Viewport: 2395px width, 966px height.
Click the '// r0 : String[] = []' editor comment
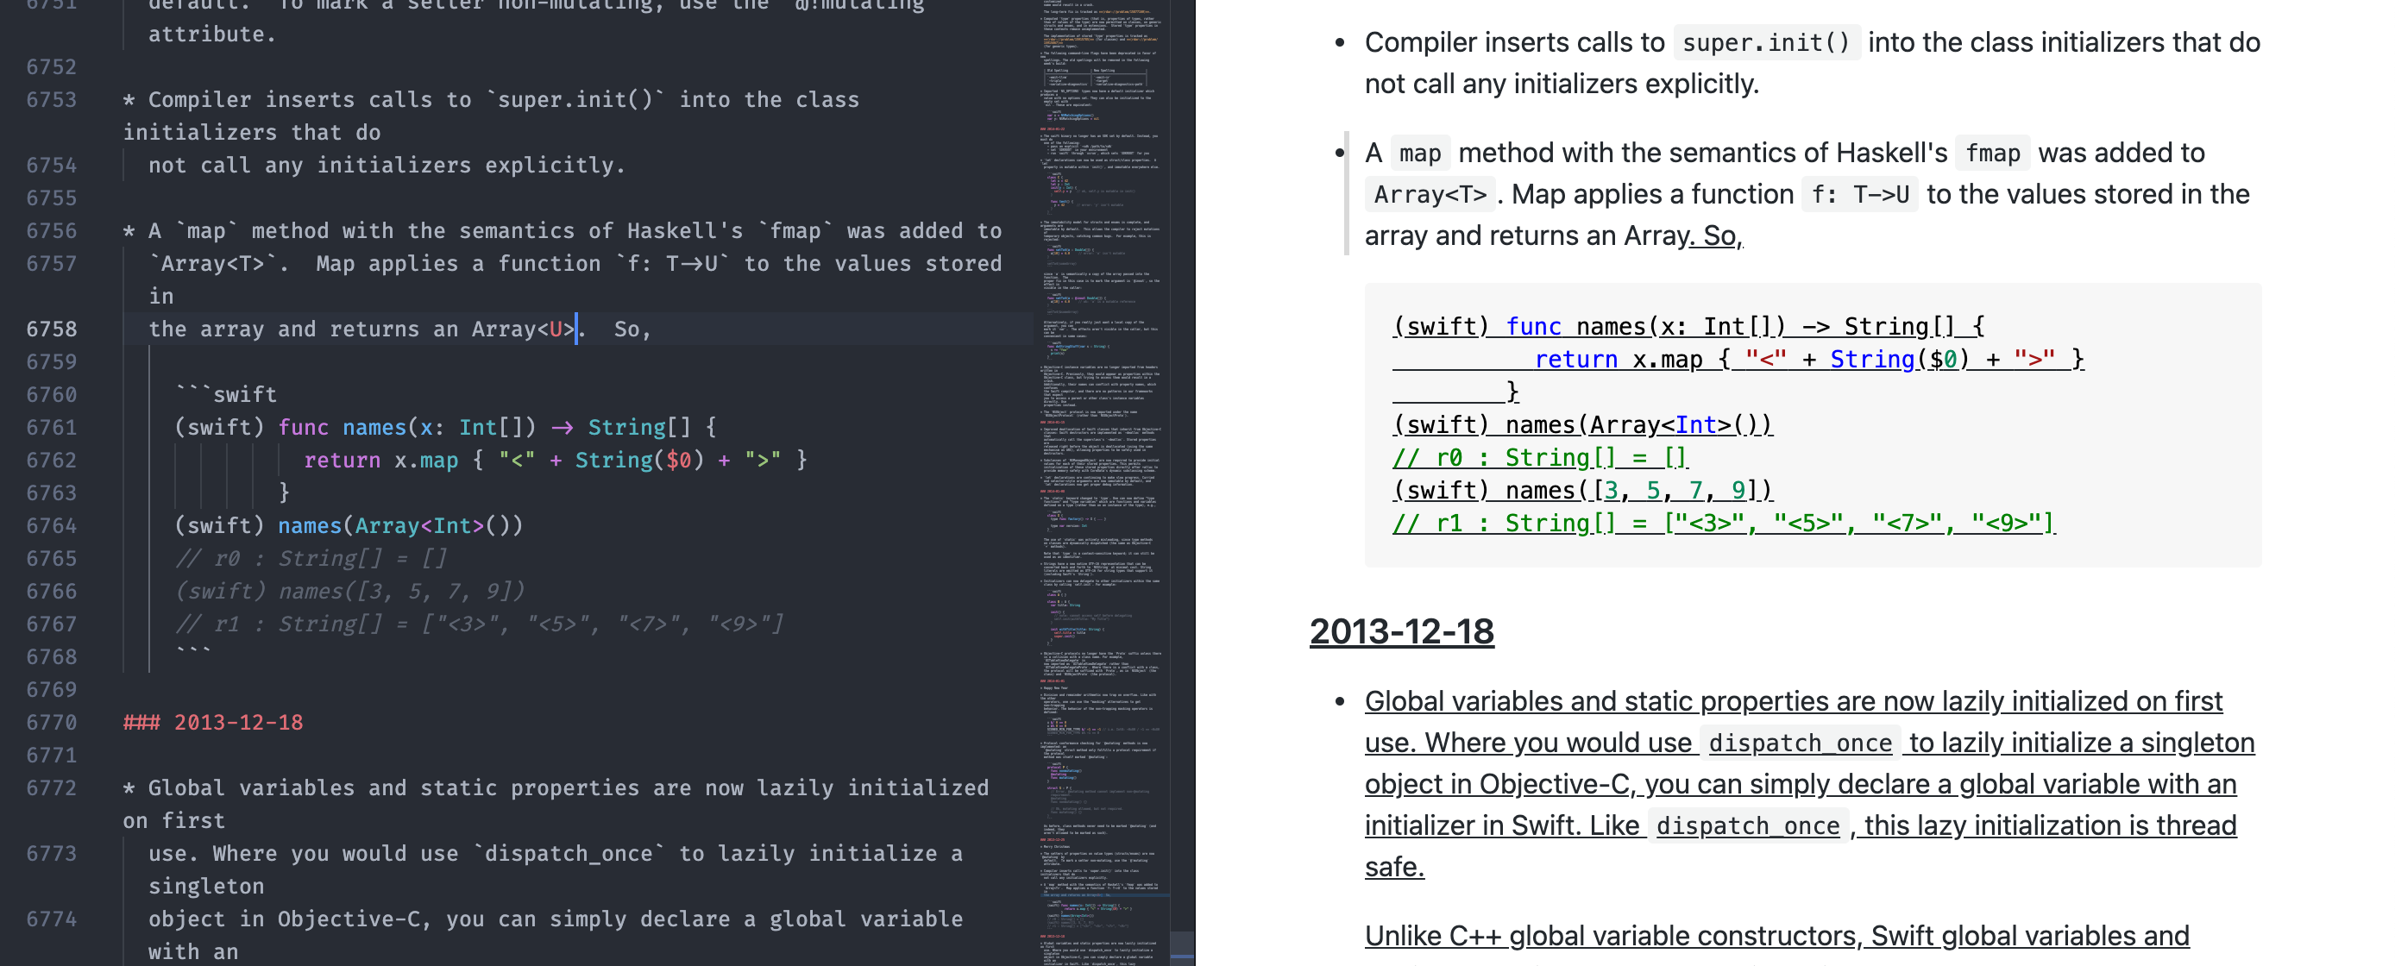pos(311,558)
